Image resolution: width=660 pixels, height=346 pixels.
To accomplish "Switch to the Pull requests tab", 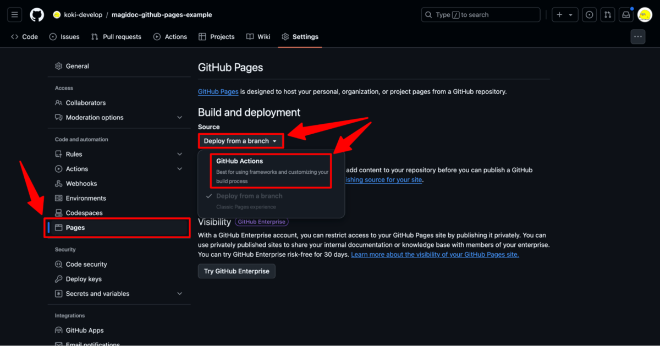I will [x=116, y=37].
